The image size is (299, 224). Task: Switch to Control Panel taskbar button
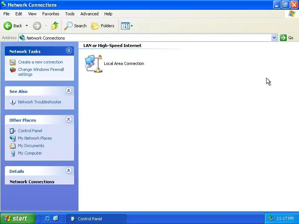tap(97, 219)
